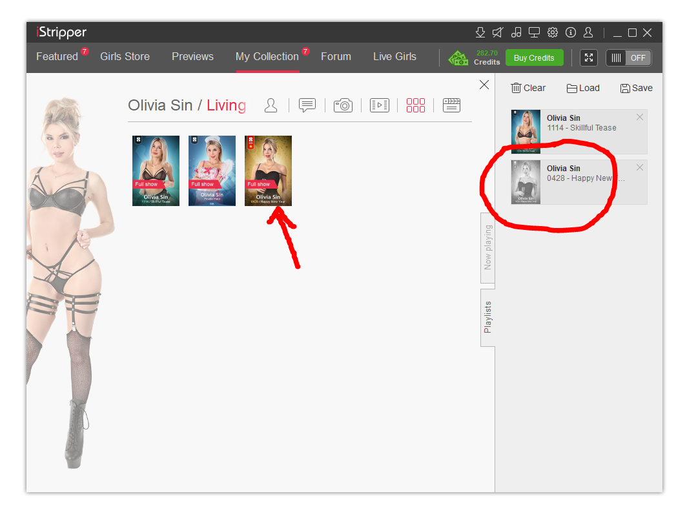Viewport: 676px width, 509px height.
Task: Clear the playlist with Clear button
Action: (x=527, y=88)
